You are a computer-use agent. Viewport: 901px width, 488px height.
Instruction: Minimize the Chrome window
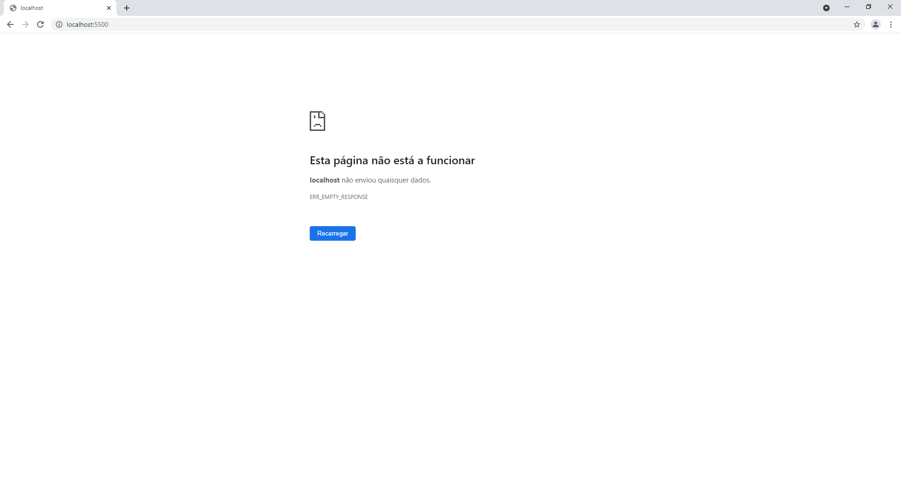847,7
